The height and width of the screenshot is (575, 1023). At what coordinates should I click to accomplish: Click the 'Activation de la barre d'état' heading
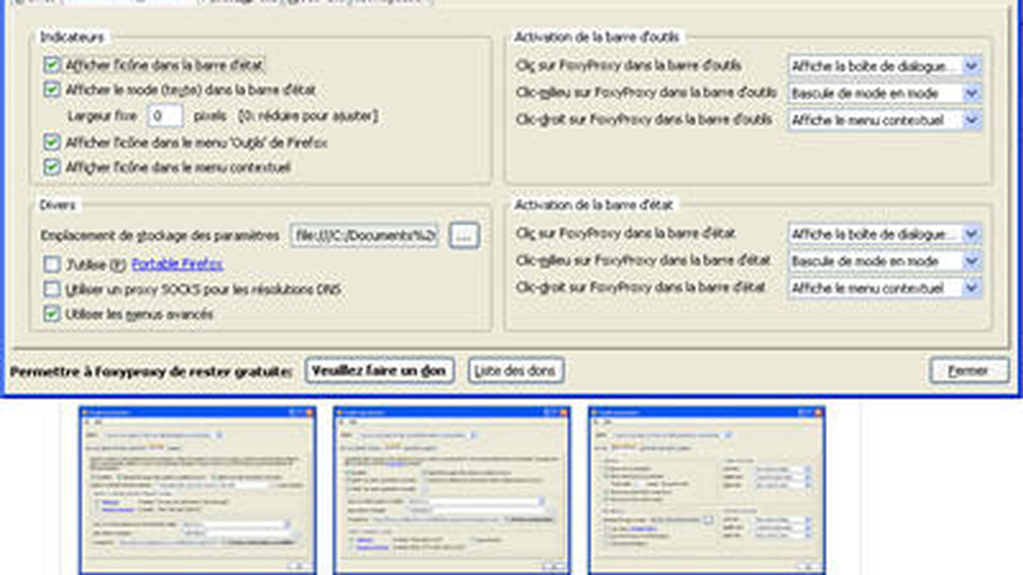(x=593, y=205)
